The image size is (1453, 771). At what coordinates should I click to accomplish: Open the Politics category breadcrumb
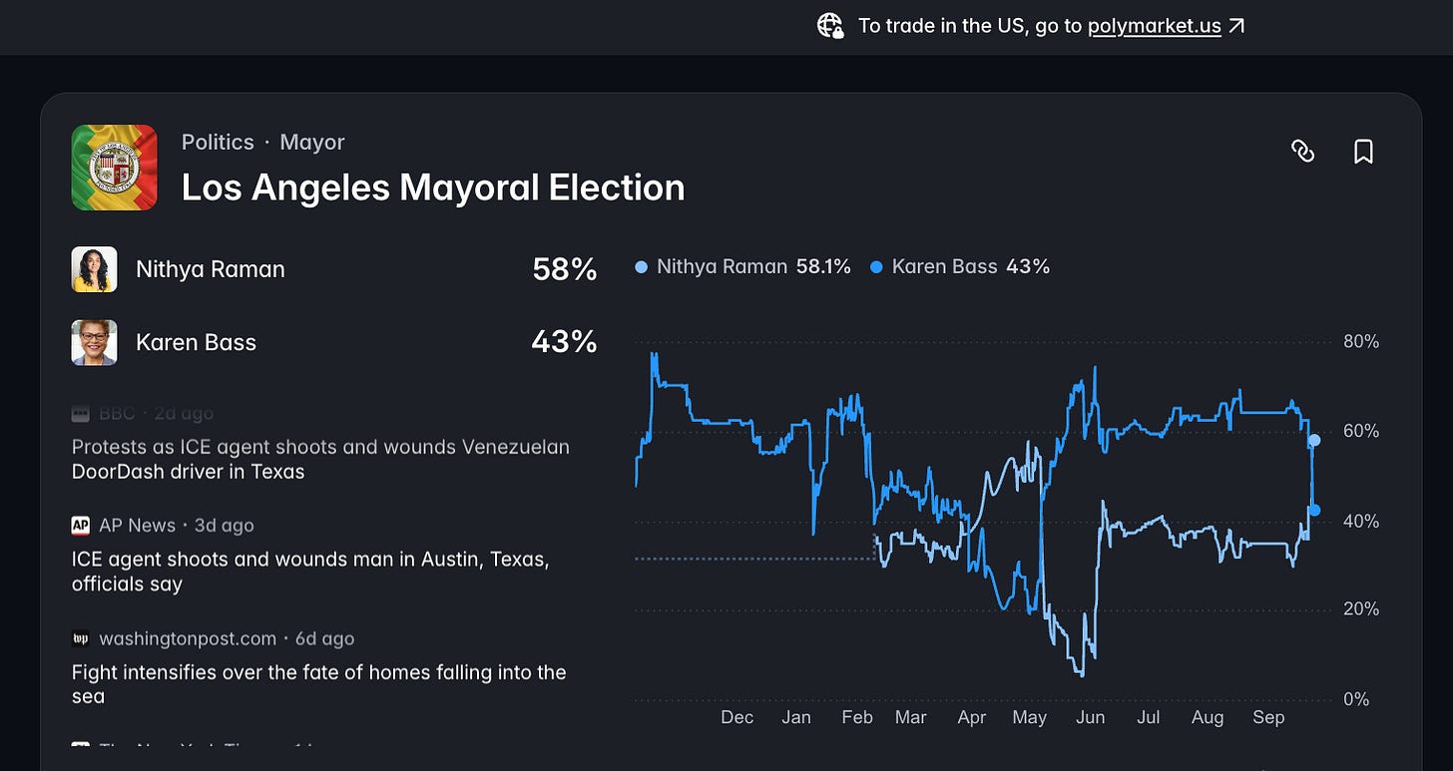click(218, 142)
